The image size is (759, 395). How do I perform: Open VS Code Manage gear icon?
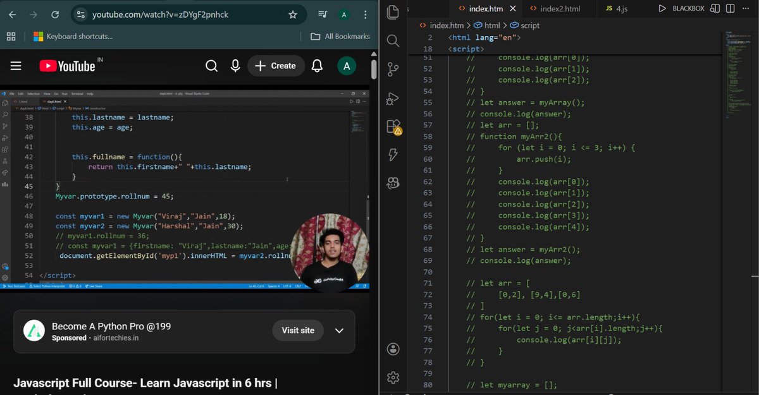393,377
